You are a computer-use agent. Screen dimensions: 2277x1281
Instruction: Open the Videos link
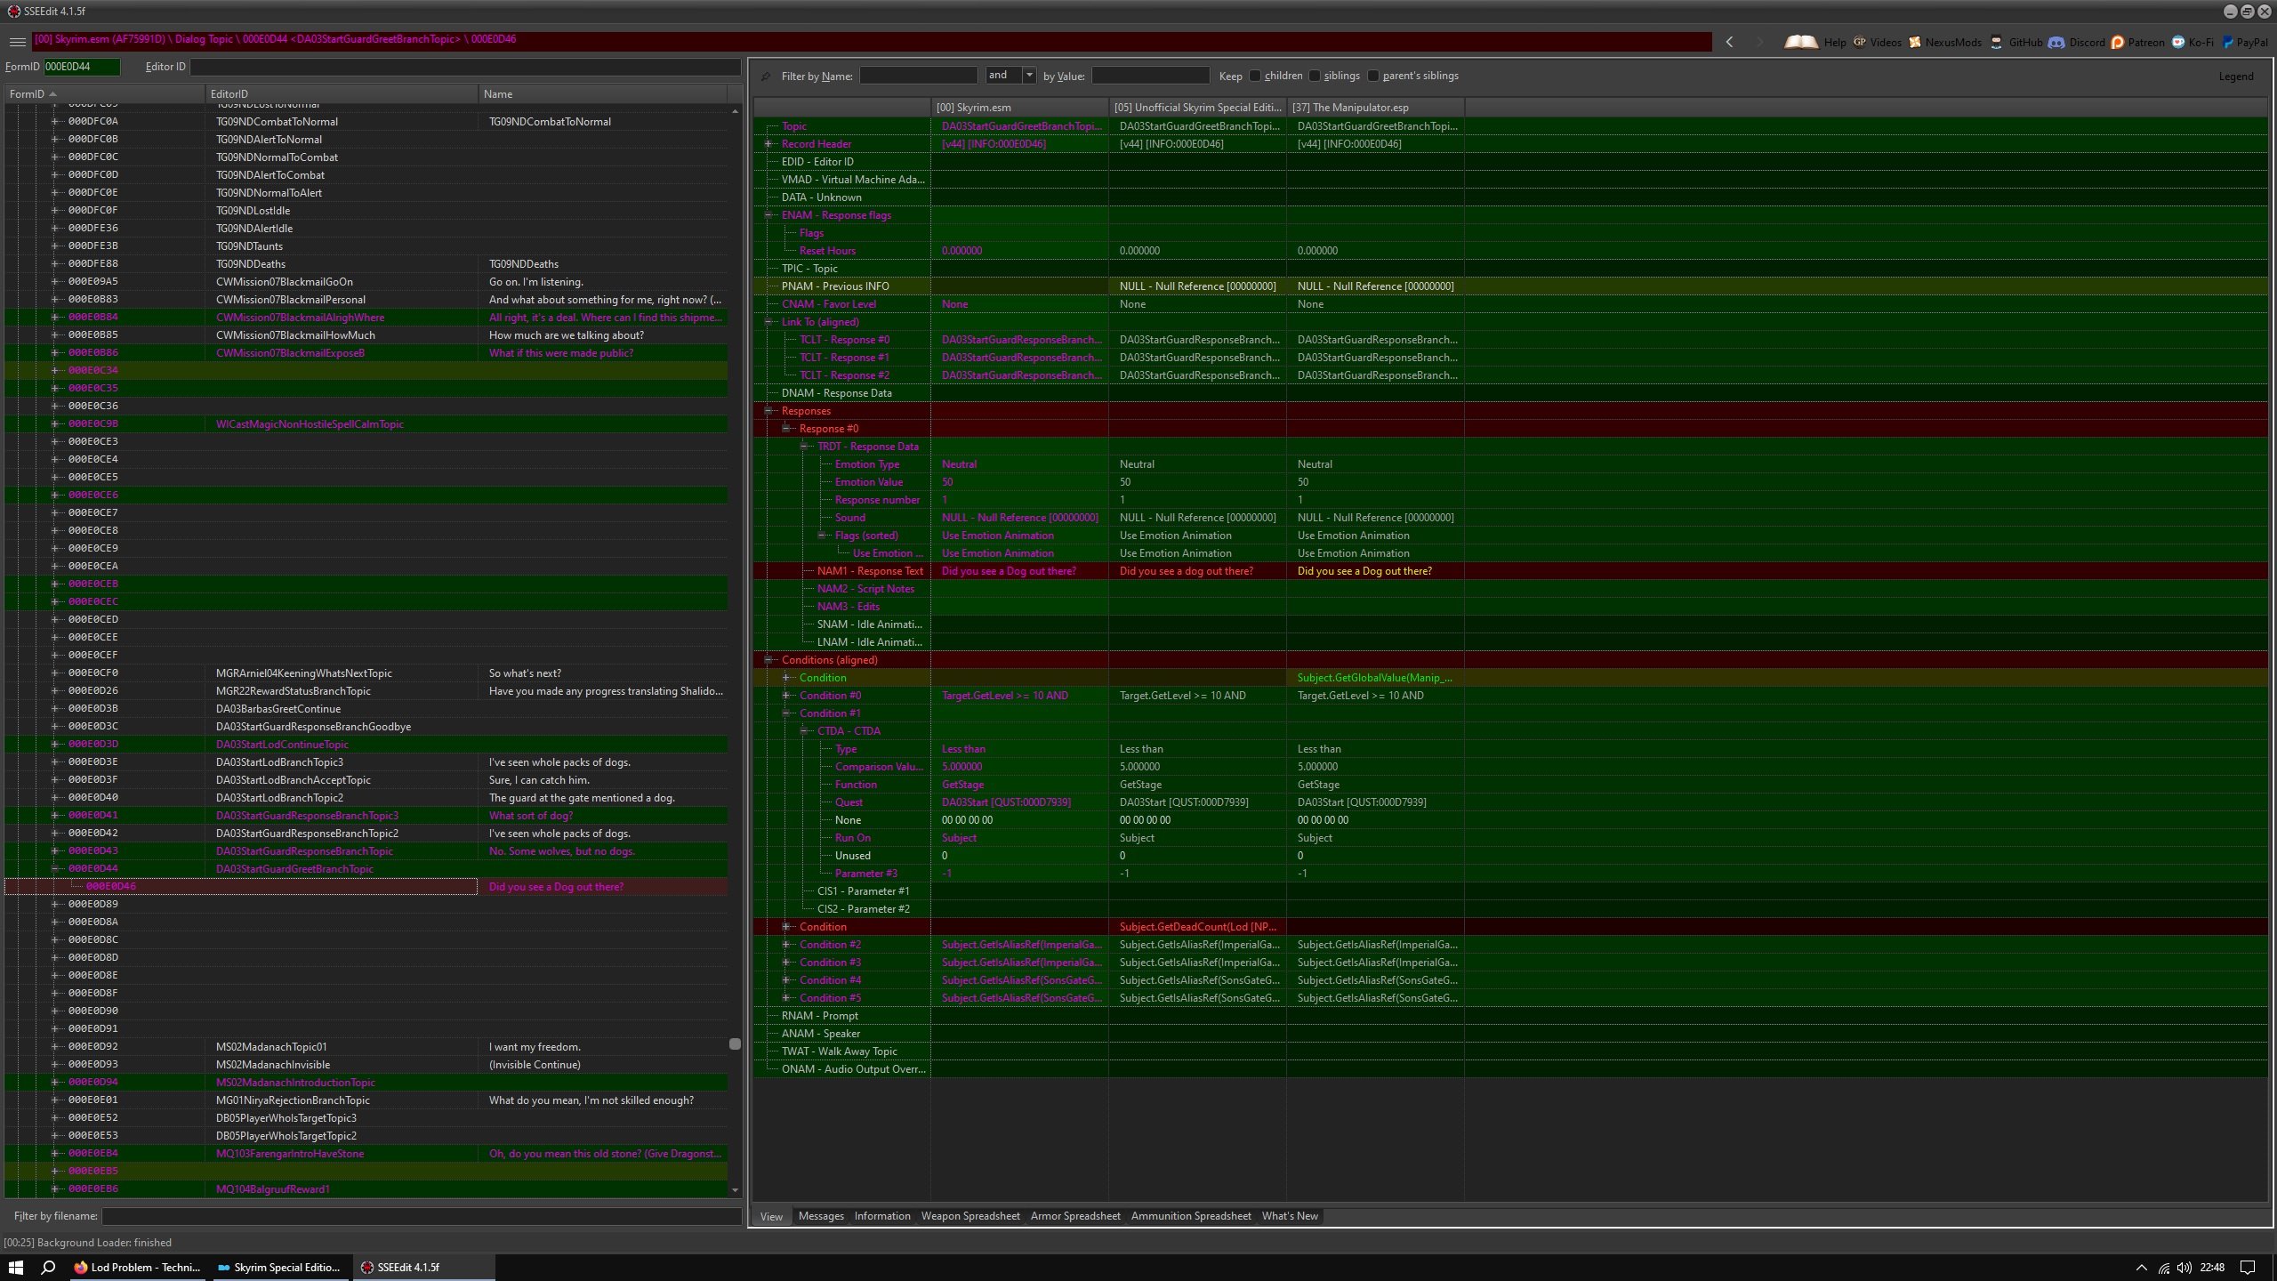click(1878, 42)
